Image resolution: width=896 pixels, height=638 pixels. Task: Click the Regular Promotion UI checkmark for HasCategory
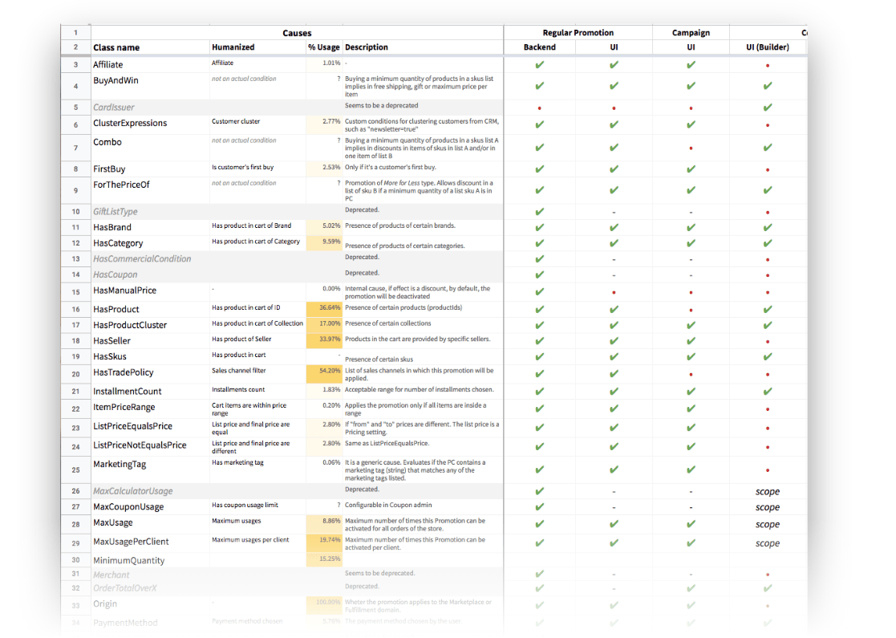(x=614, y=243)
